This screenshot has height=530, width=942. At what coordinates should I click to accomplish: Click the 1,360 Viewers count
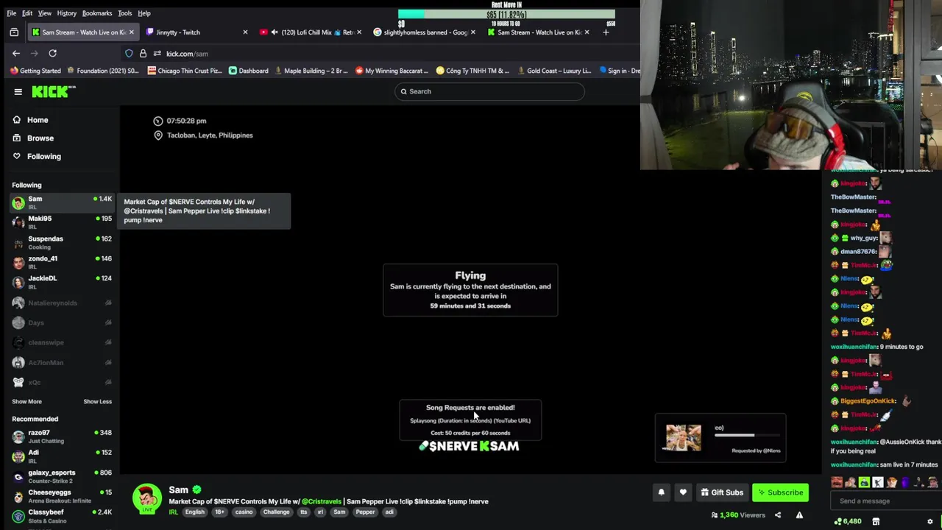(x=738, y=515)
